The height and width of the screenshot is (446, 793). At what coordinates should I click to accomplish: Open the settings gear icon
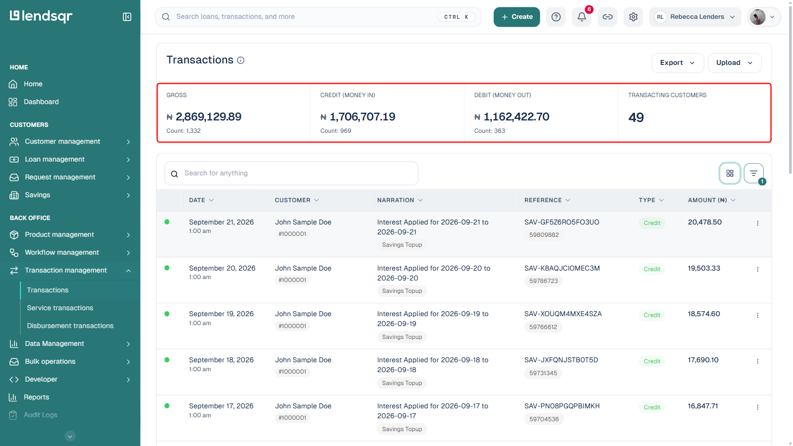[633, 17]
